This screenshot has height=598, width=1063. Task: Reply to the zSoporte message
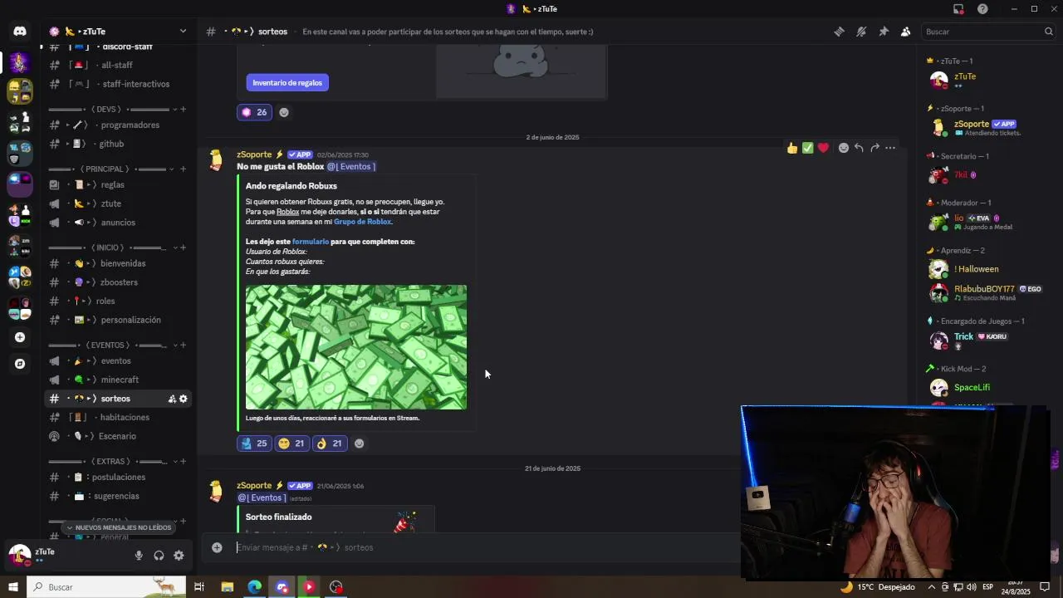pos(859,148)
